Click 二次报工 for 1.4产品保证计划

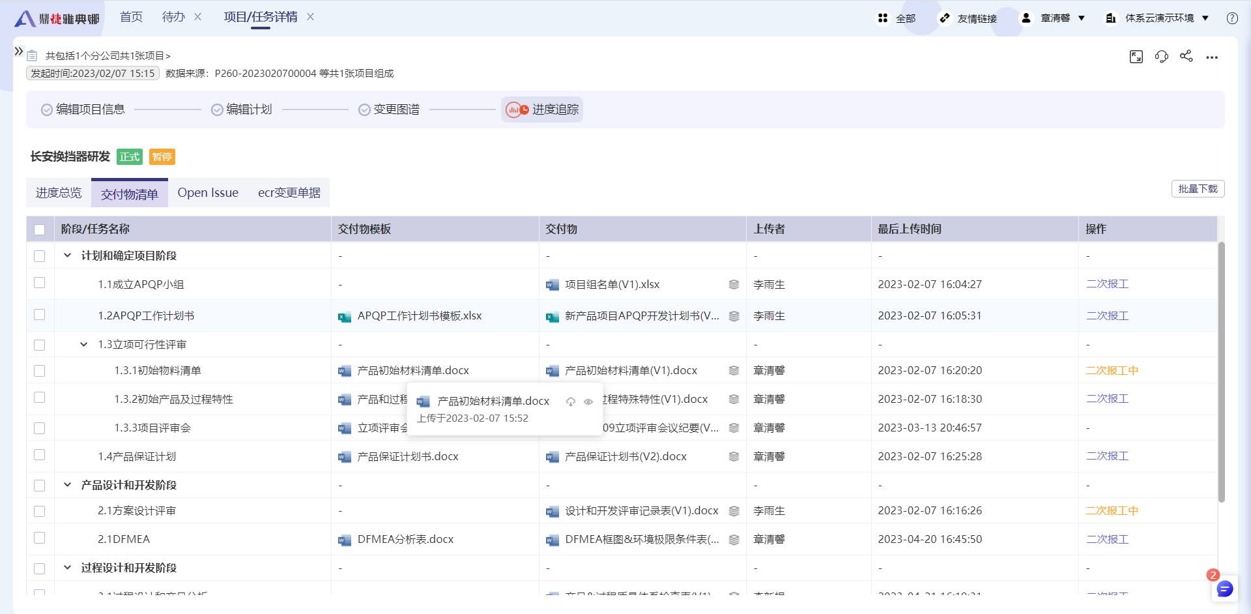[1107, 456]
